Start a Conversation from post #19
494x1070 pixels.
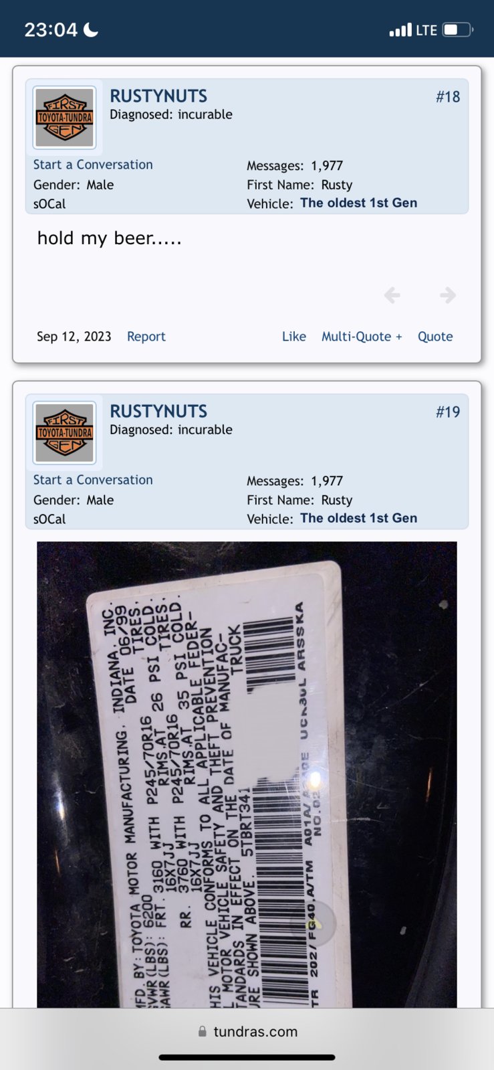[93, 480]
